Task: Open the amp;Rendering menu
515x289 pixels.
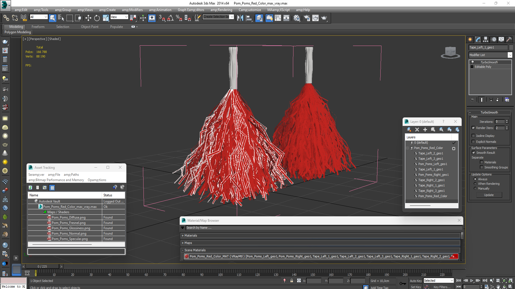Action: coord(221,10)
